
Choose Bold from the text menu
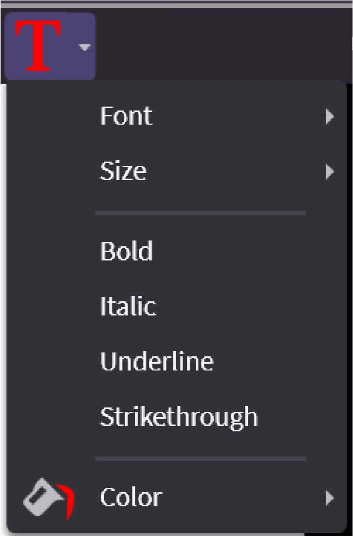click(127, 251)
